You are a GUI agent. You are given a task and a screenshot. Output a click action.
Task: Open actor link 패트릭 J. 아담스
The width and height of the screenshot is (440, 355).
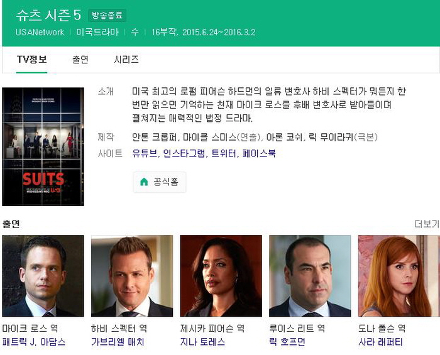[34, 342]
